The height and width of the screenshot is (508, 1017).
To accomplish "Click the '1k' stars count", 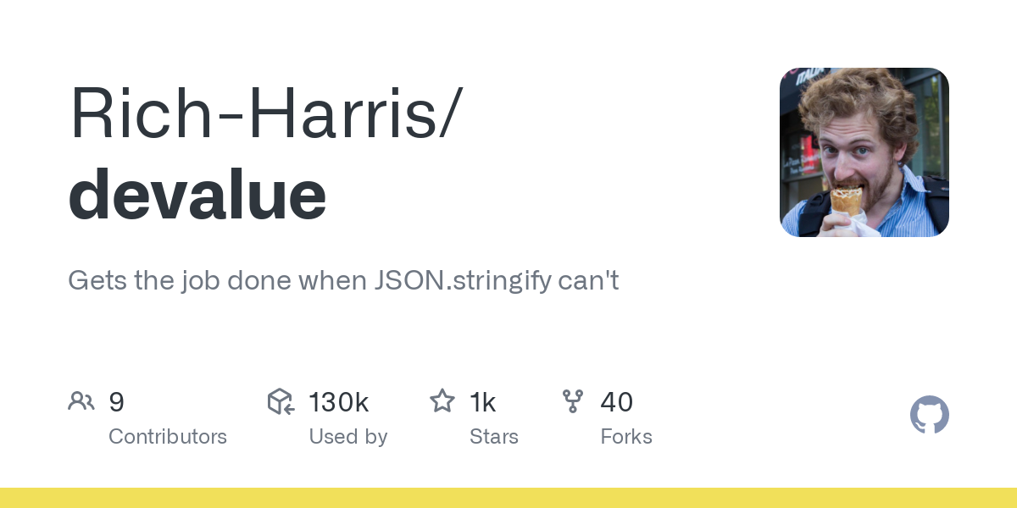I will tap(482, 402).
